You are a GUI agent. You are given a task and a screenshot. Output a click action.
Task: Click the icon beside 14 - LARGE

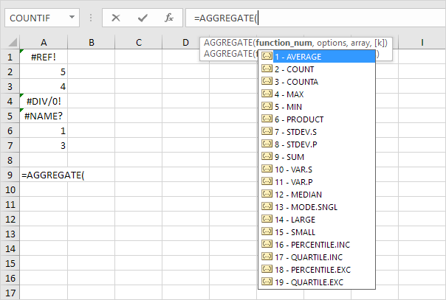point(267,219)
